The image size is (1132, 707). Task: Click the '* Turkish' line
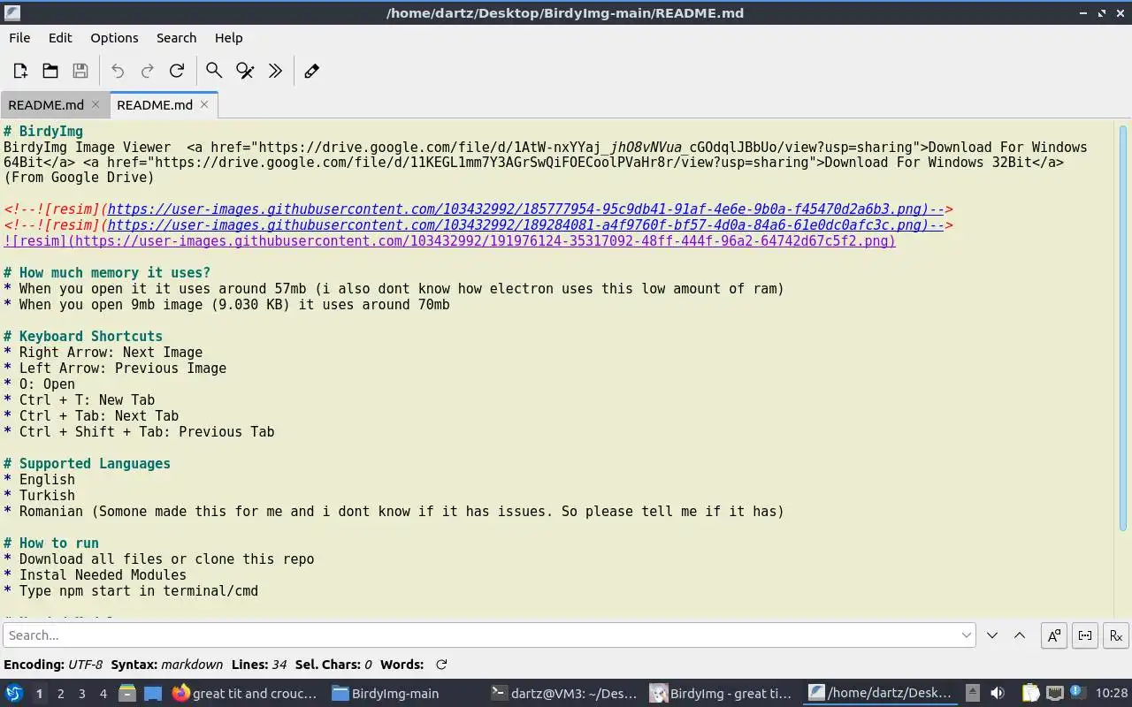[40, 496]
